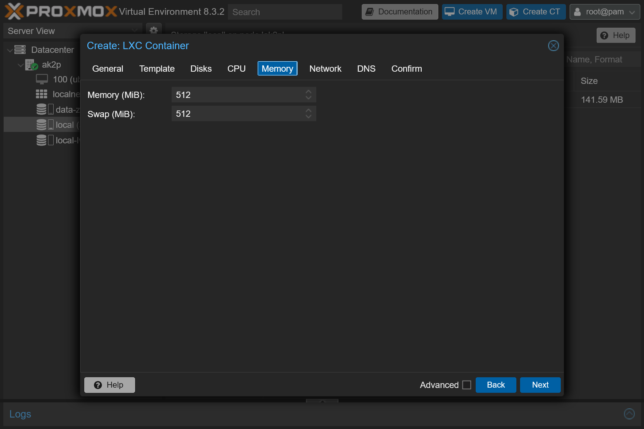Screen dimensions: 644x429
Task: Focus the Memory (MiB) input field
Action: [244, 95]
